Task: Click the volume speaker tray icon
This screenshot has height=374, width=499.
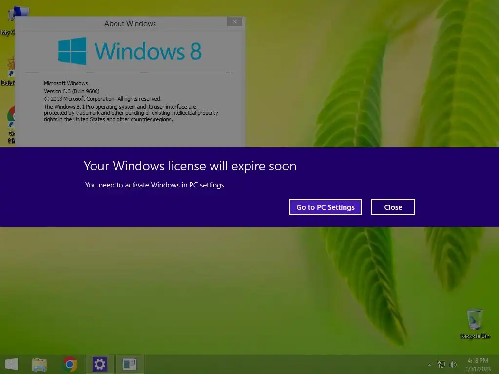Action: (x=453, y=364)
